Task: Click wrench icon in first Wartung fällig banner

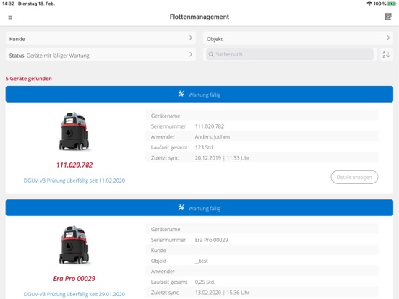Action: click(181, 94)
